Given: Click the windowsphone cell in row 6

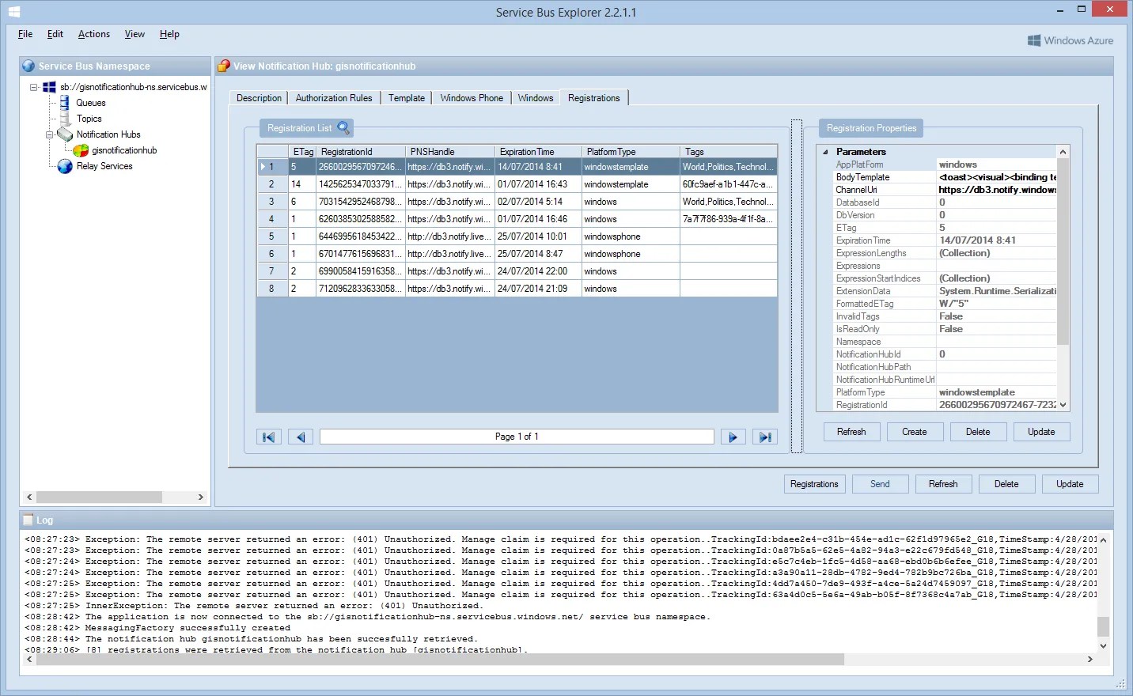Looking at the screenshot, I should click(631, 254).
